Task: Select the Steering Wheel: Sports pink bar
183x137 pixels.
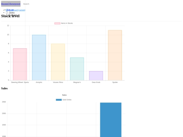Action: tap(20, 64)
